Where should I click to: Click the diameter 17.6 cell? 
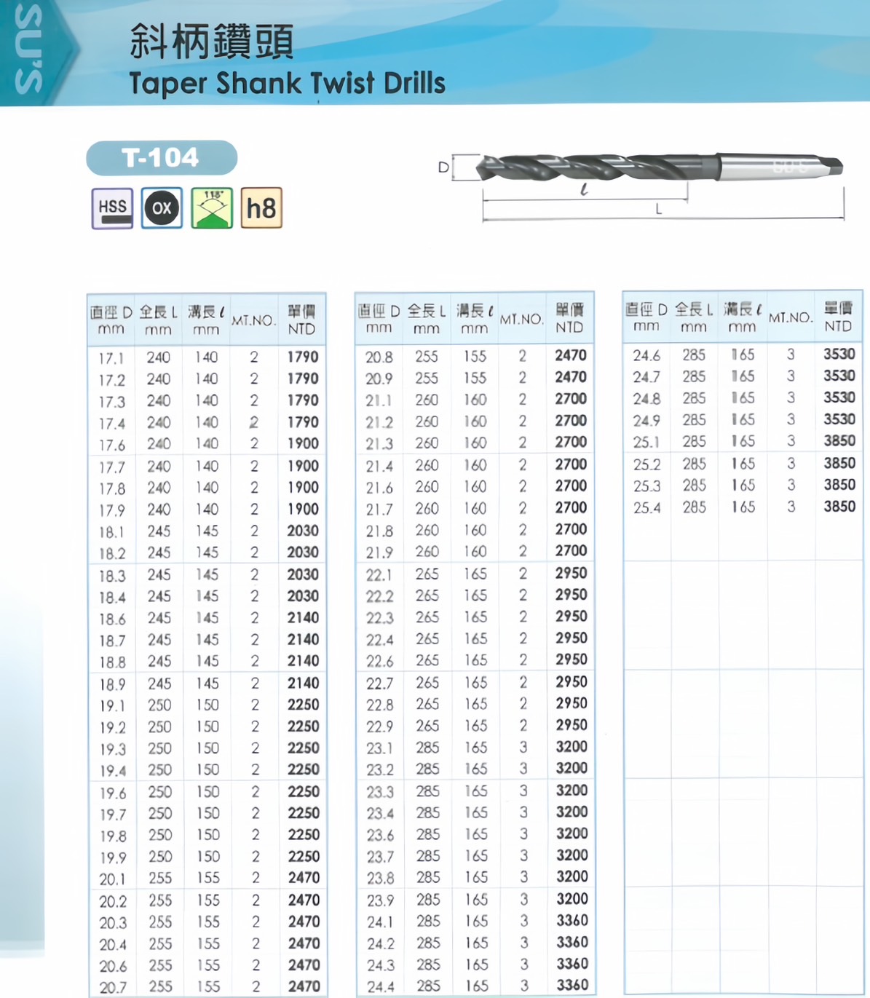pyautogui.click(x=111, y=445)
